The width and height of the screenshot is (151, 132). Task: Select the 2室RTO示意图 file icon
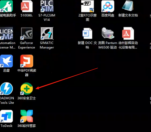87,6
